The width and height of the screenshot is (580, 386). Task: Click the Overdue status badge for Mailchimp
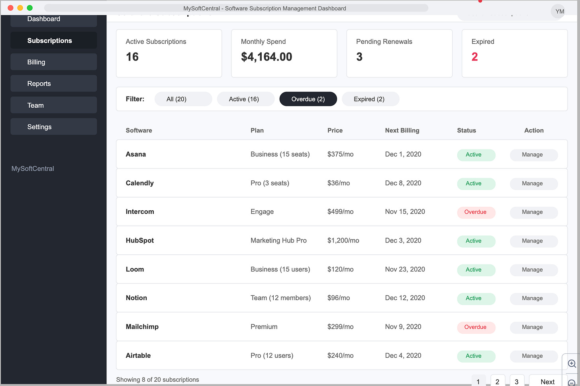pos(476,327)
